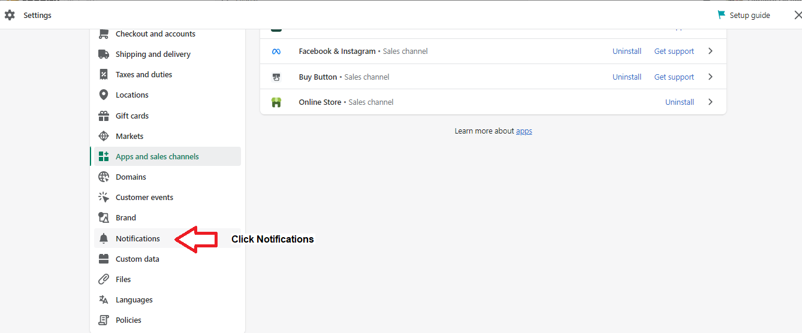Click the Shipping and delivery truck icon
This screenshot has width=802, height=333.
(x=104, y=54)
